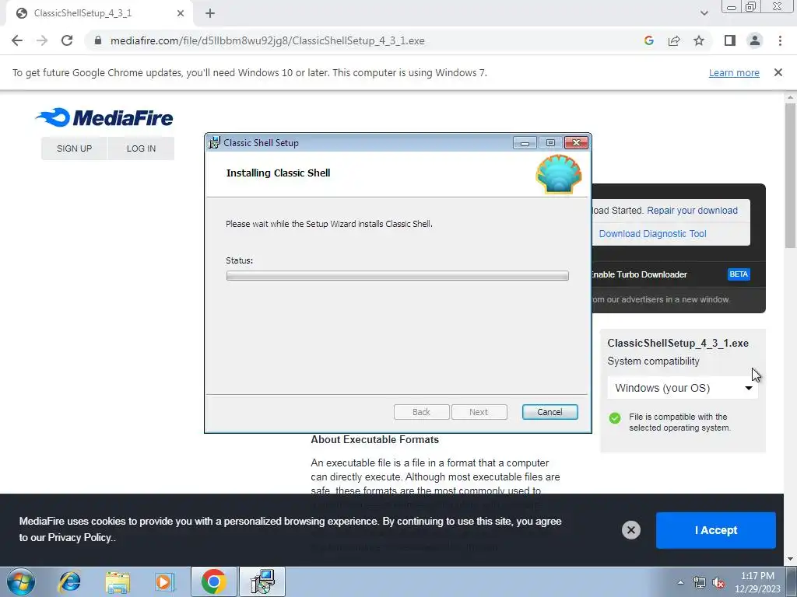Bookmark this page with the star icon
797x597 pixels.
[699, 40]
